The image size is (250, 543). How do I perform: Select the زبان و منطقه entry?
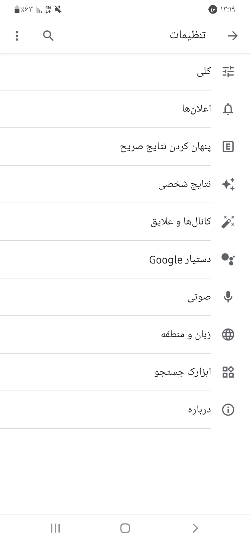click(186, 335)
